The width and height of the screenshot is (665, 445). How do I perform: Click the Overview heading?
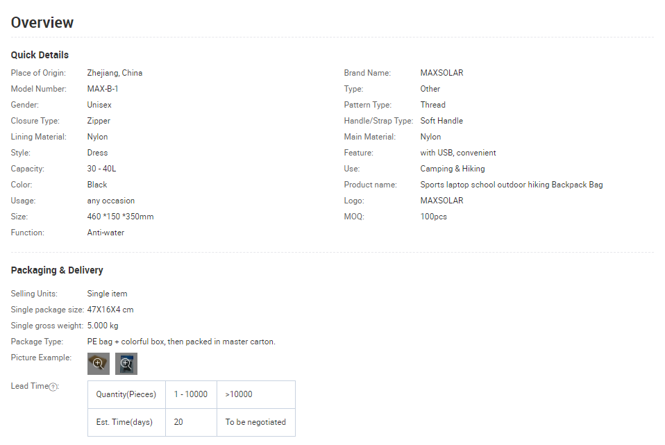tap(42, 22)
